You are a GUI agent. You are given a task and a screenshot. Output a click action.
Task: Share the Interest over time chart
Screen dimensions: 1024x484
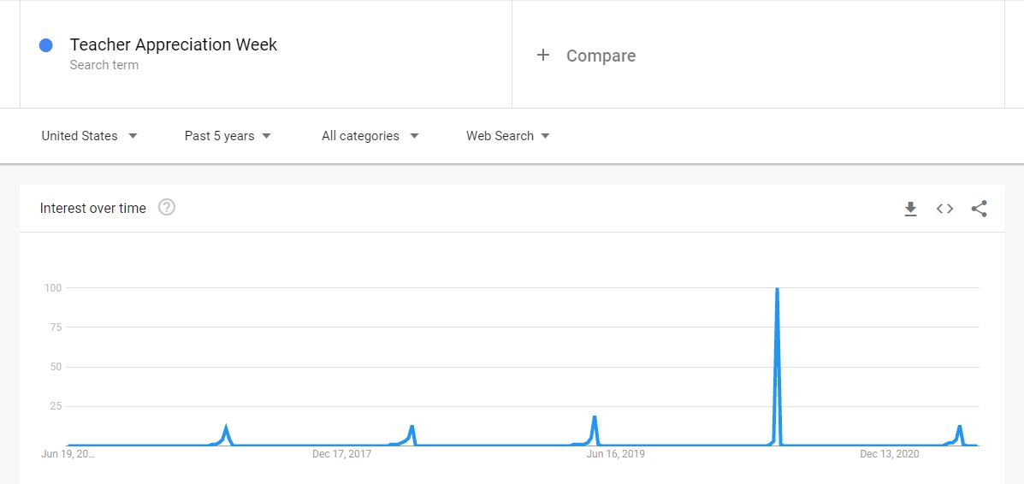click(x=979, y=209)
